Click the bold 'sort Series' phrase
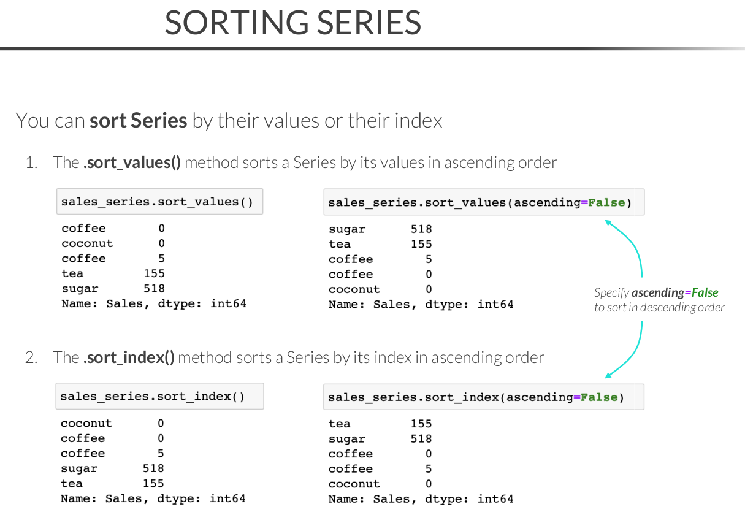 (139, 120)
